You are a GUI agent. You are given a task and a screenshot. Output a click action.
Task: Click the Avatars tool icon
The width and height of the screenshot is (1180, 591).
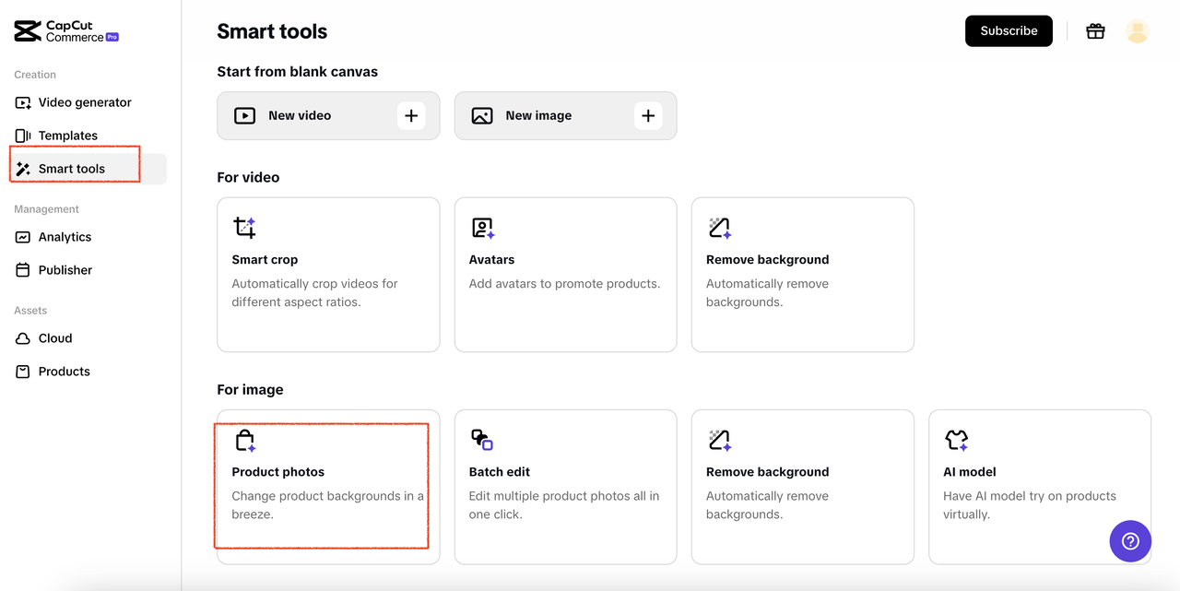pyautogui.click(x=483, y=228)
